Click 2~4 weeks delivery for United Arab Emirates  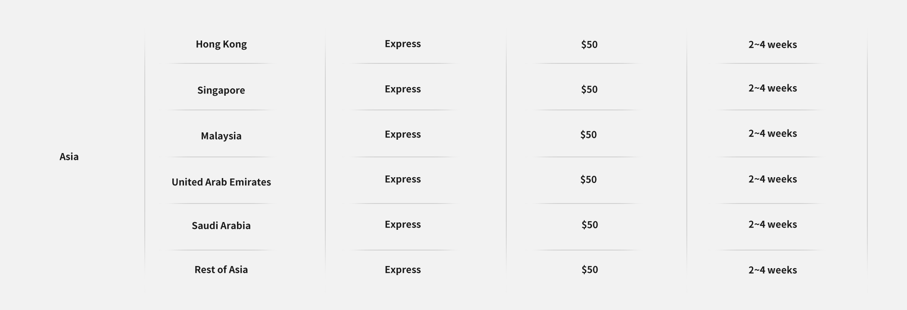click(x=773, y=179)
